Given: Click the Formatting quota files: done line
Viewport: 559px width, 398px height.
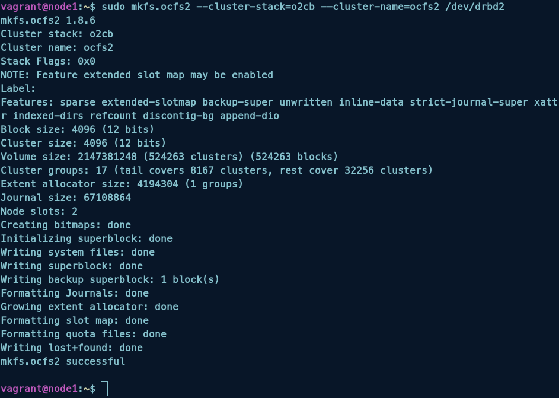Looking at the screenshot, I should coord(84,334).
